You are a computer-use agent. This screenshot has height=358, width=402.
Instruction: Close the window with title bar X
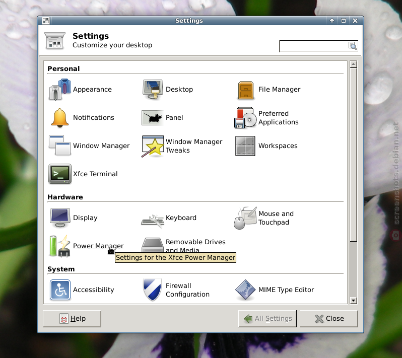[x=355, y=21]
